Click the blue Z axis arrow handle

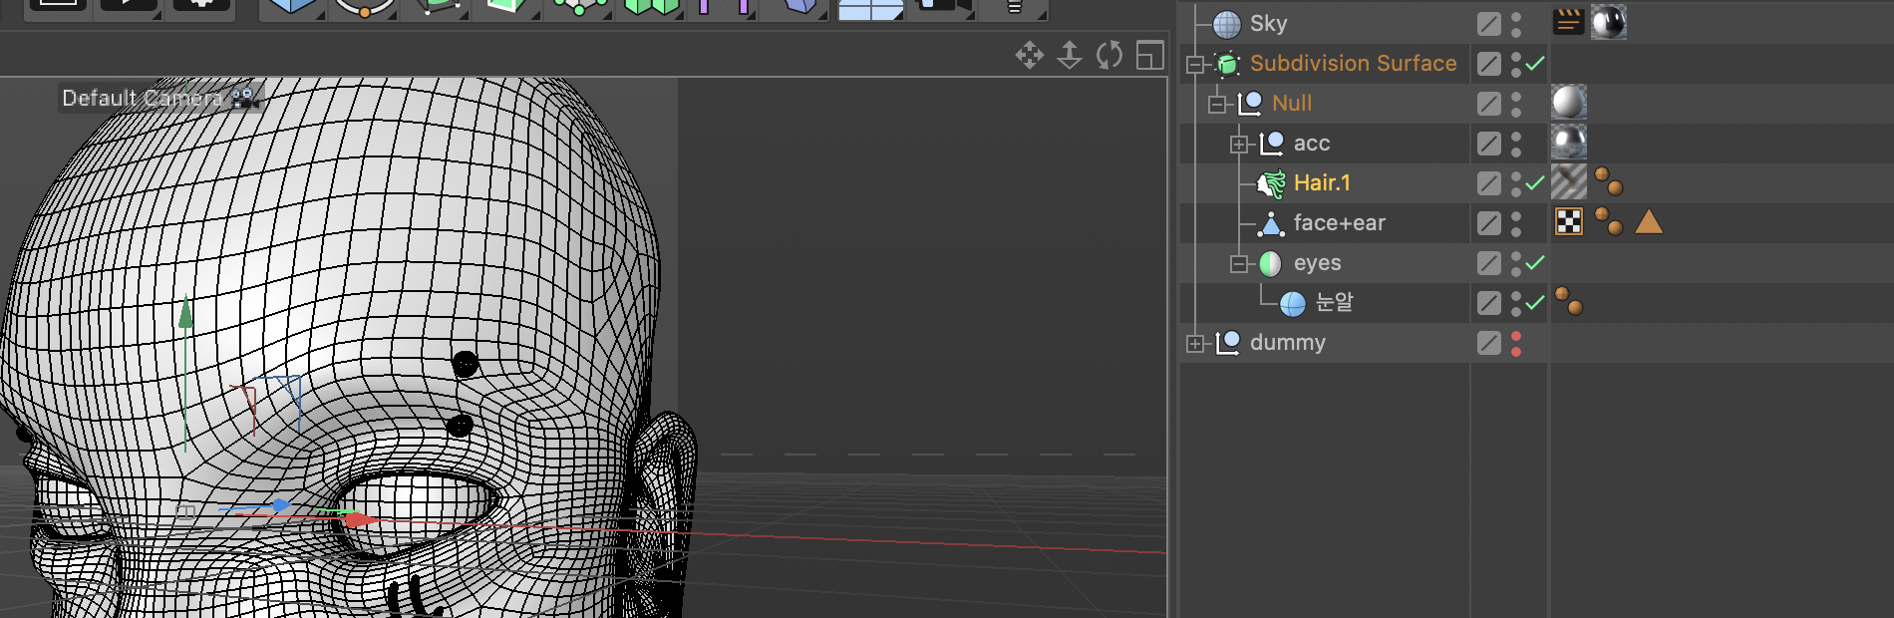(280, 506)
